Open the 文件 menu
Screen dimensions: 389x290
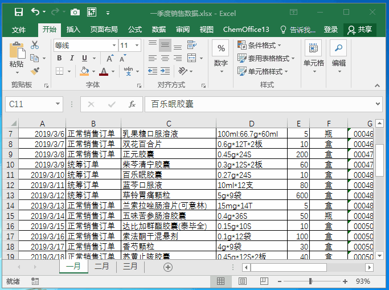(19, 30)
